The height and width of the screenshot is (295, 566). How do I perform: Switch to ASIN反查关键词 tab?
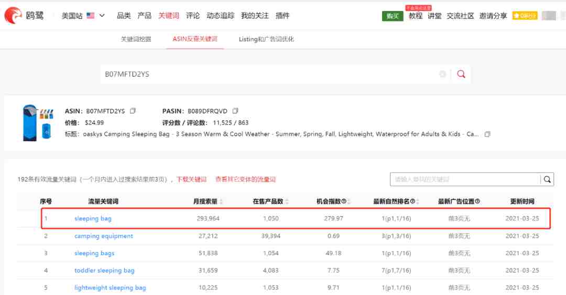point(195,39)
